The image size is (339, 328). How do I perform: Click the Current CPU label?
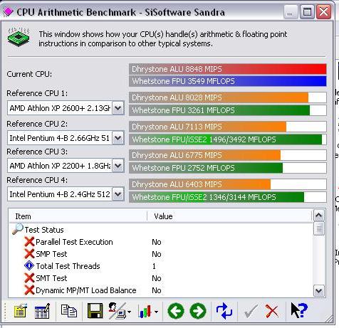click(x=29, y=74)
